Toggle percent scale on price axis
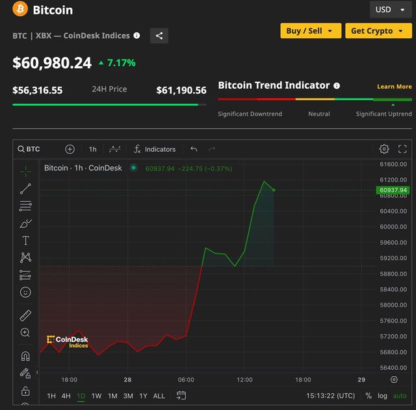The height and width of the screenshot is (410, 416). point(369,396)
